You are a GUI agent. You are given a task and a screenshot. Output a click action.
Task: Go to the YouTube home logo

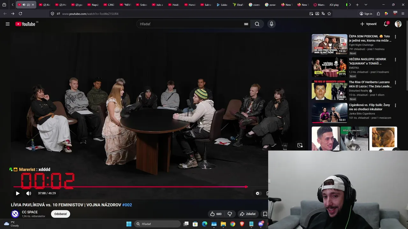pos(25,24)
